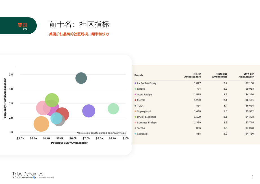Click the CeraVe brand name
260x184 pixels.
pyautogui.click(x=141, y=89)
